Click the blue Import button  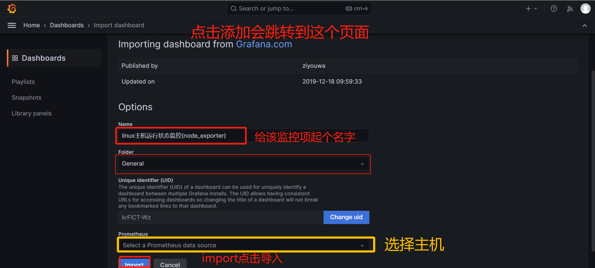[134, 263]
